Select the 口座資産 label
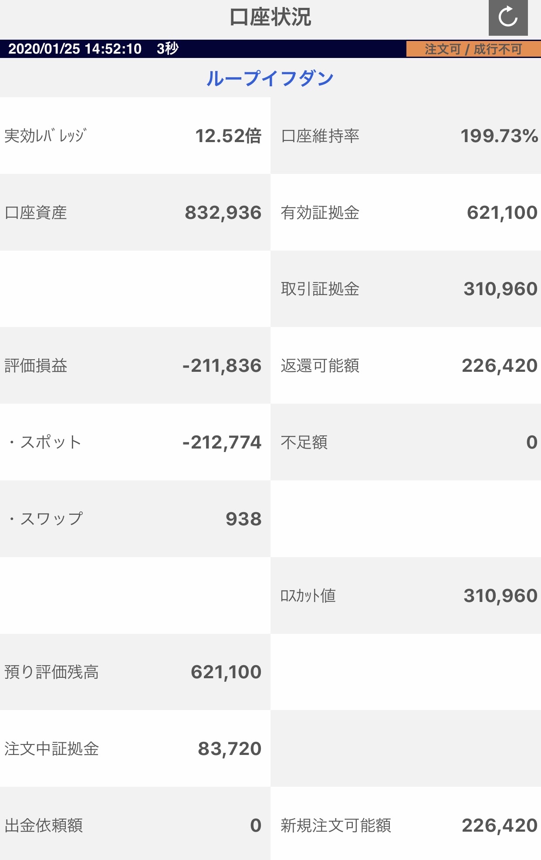The width and height of the screenshot is (541, 860). (x=36, y=213)
